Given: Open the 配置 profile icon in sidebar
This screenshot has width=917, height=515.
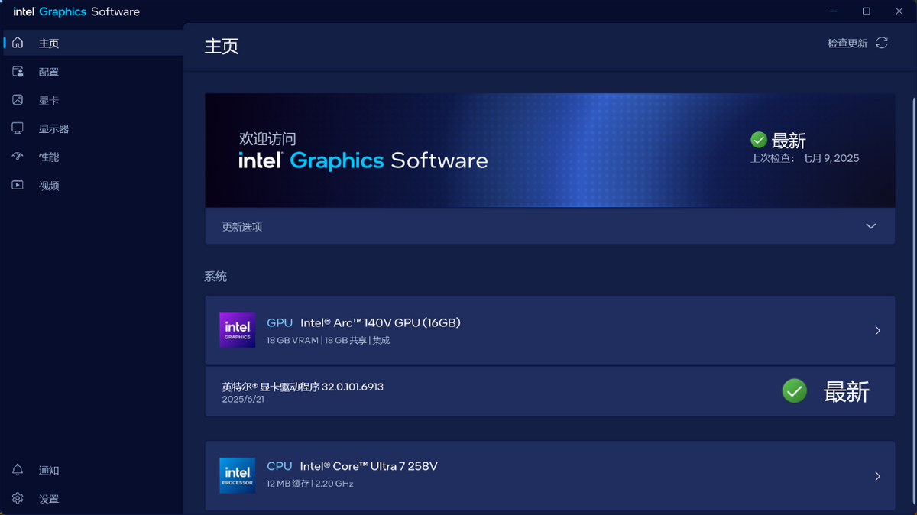Looking at the screenshot, I should pyautogui.click(x=18, y=71).
